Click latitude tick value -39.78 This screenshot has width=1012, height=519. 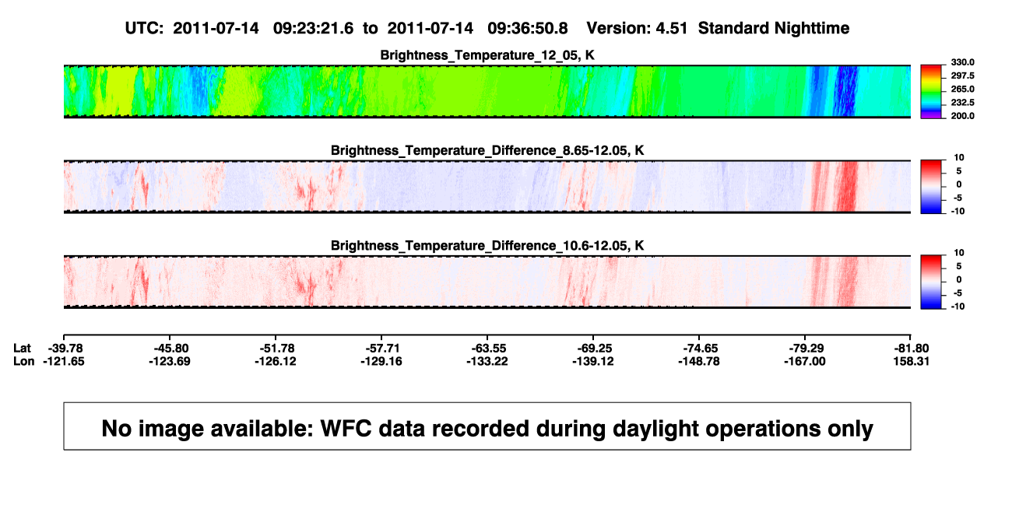click(64, 347)
